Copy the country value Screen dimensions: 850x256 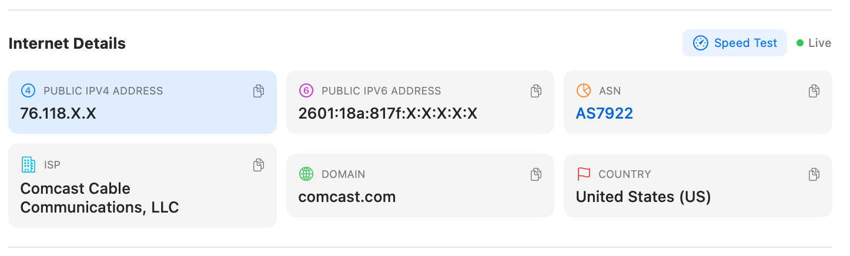pos(814,174)
